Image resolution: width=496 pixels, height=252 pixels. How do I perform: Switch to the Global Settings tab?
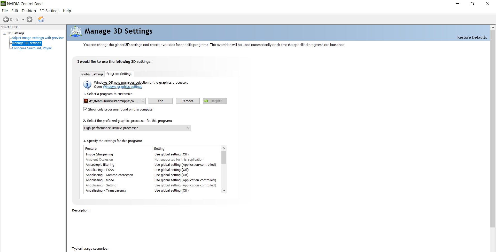pyautogui.click(x=92, y=74)
